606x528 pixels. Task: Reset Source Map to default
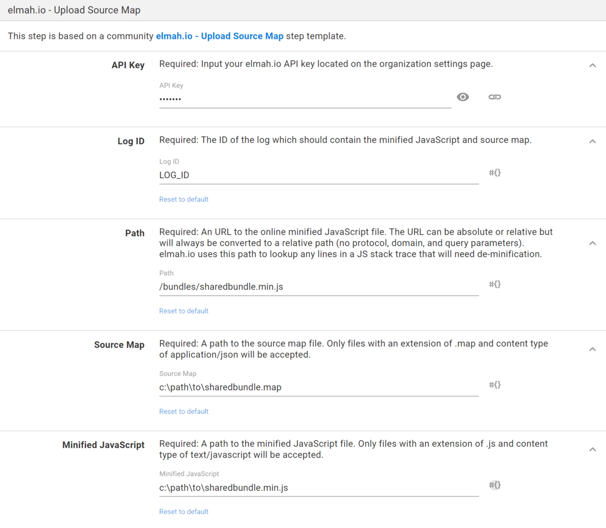183,412
